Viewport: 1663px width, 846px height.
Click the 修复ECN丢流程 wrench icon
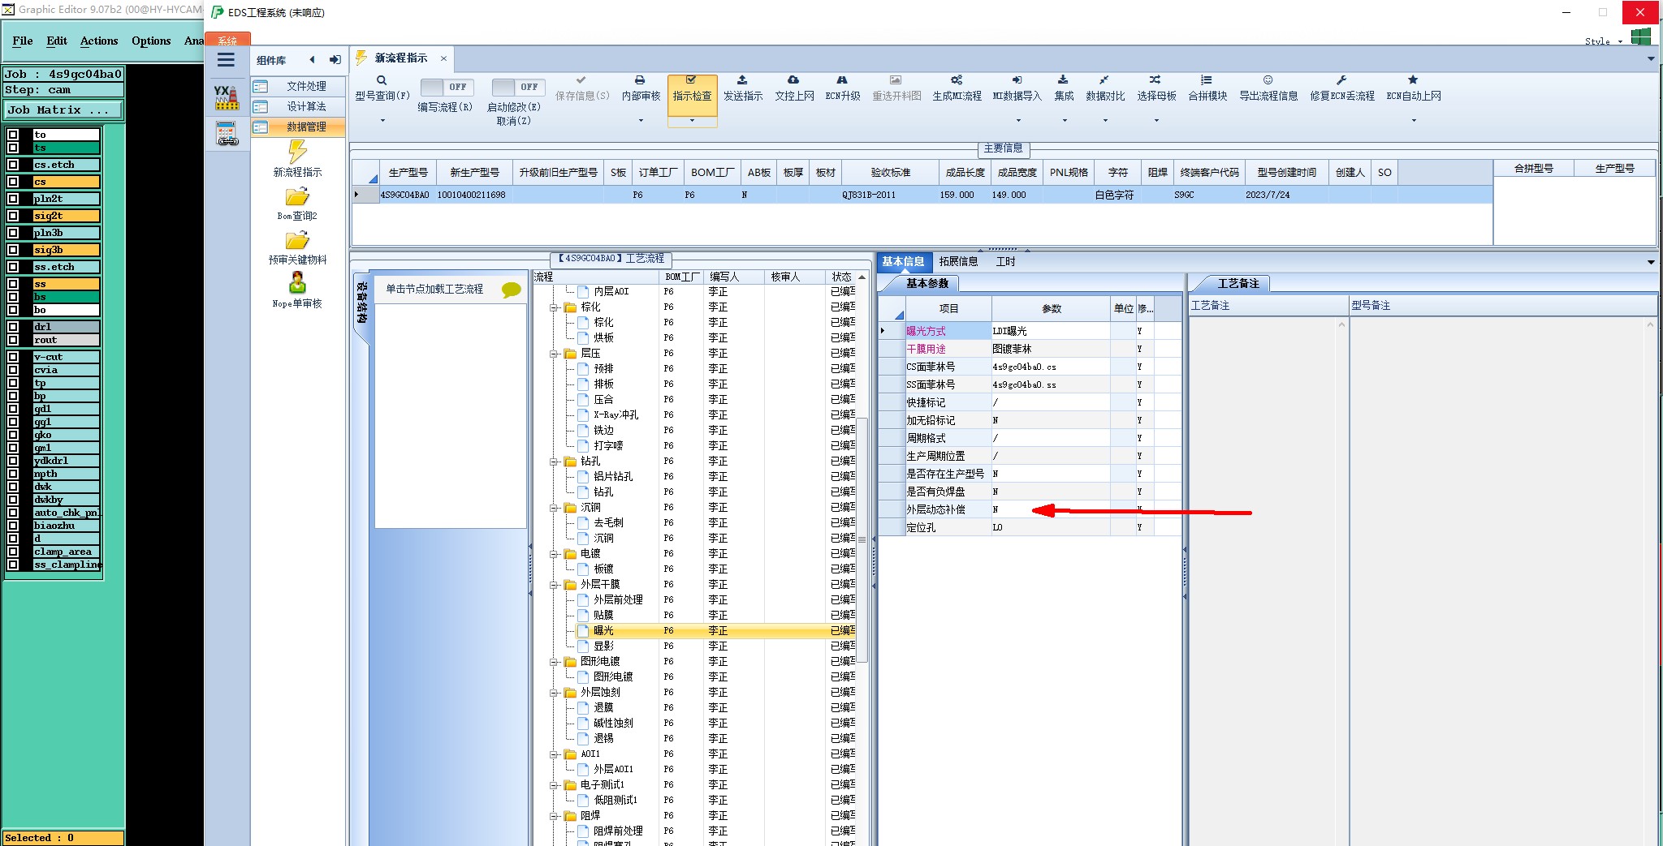click(x=1341, y=80)
